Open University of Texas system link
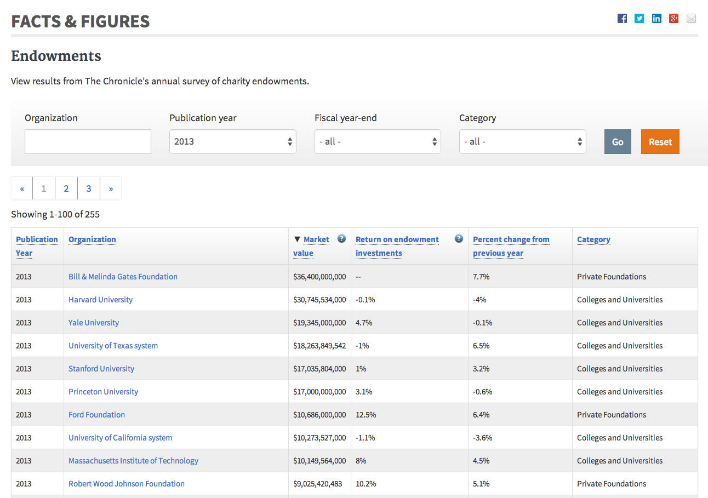 coord(113,346)
